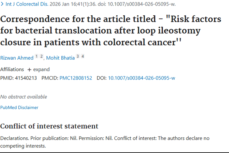Image resolution: width=229 pixels, height=153 pixels.
Task: Open author Mohit Bhatia's link
Action: [x=60, y=58]
